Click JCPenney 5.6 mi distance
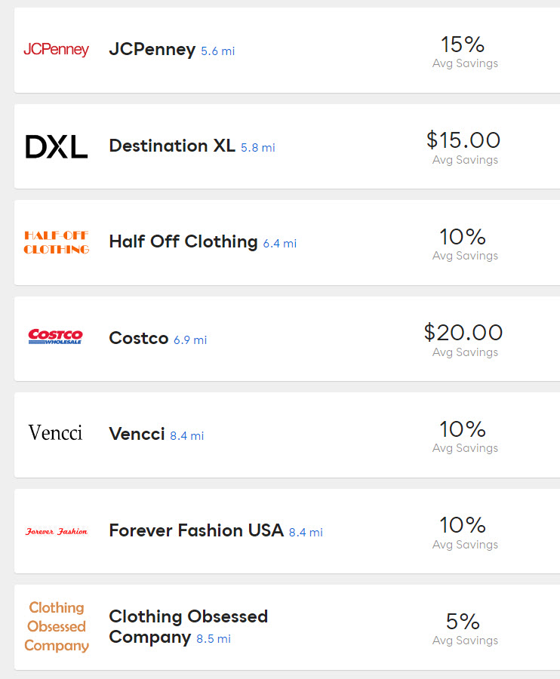 (218, 51)
